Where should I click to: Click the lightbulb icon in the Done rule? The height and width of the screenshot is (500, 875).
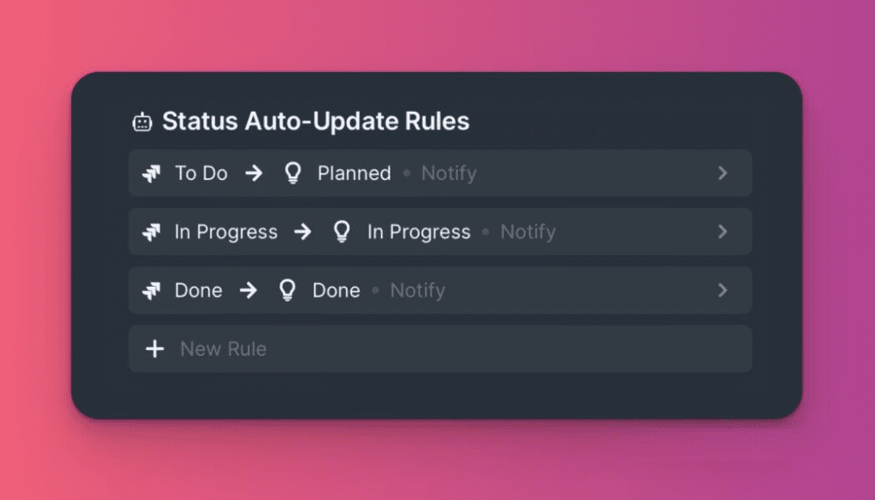287,290
